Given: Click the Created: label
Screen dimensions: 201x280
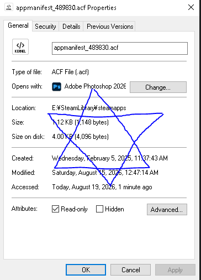Looking at the screenshot, I should [23, 158].
